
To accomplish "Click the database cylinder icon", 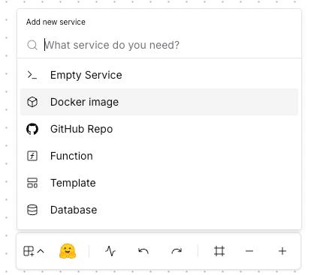I will coord(32,210).
